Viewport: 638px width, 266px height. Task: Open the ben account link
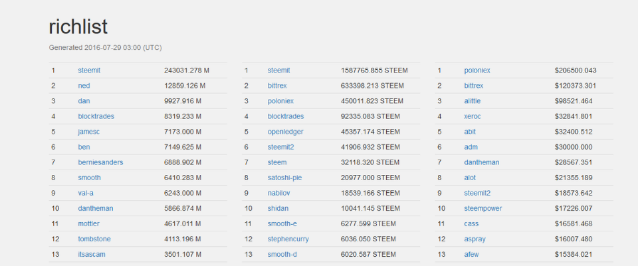pyautogui.click(x=84, y=147)
